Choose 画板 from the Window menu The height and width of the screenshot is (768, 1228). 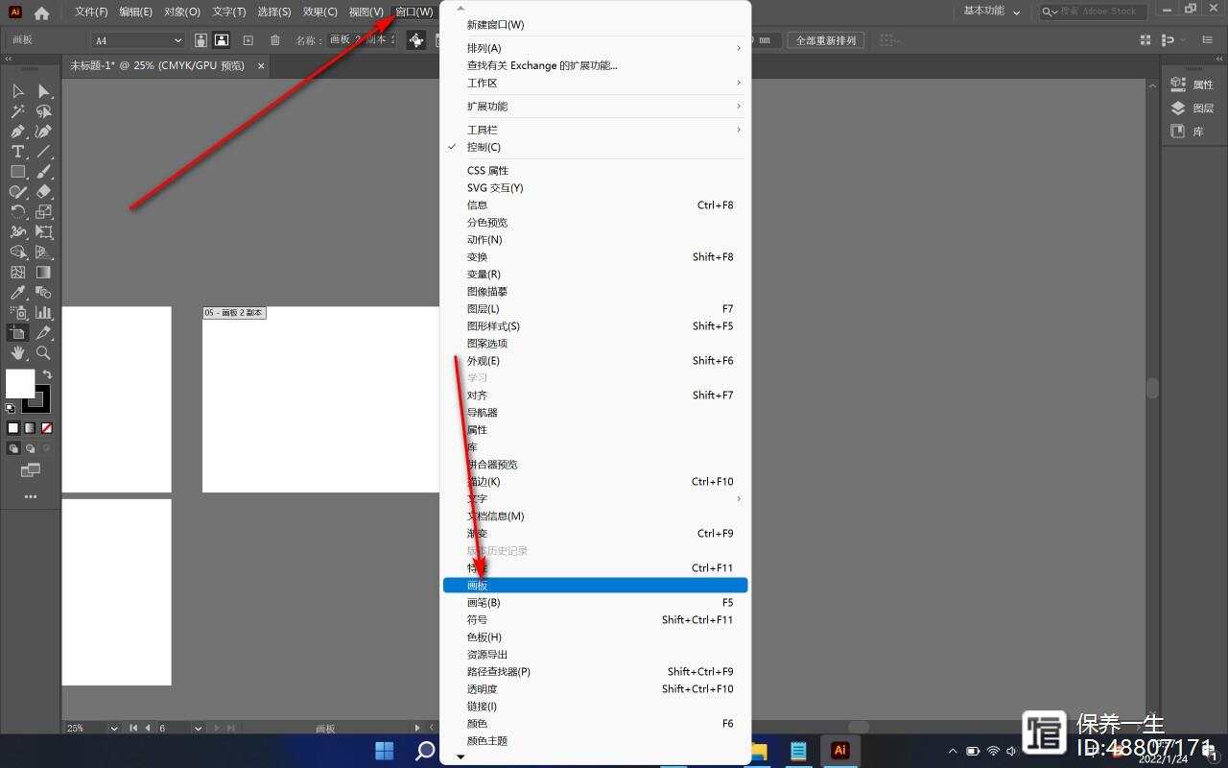click(595, 585)
